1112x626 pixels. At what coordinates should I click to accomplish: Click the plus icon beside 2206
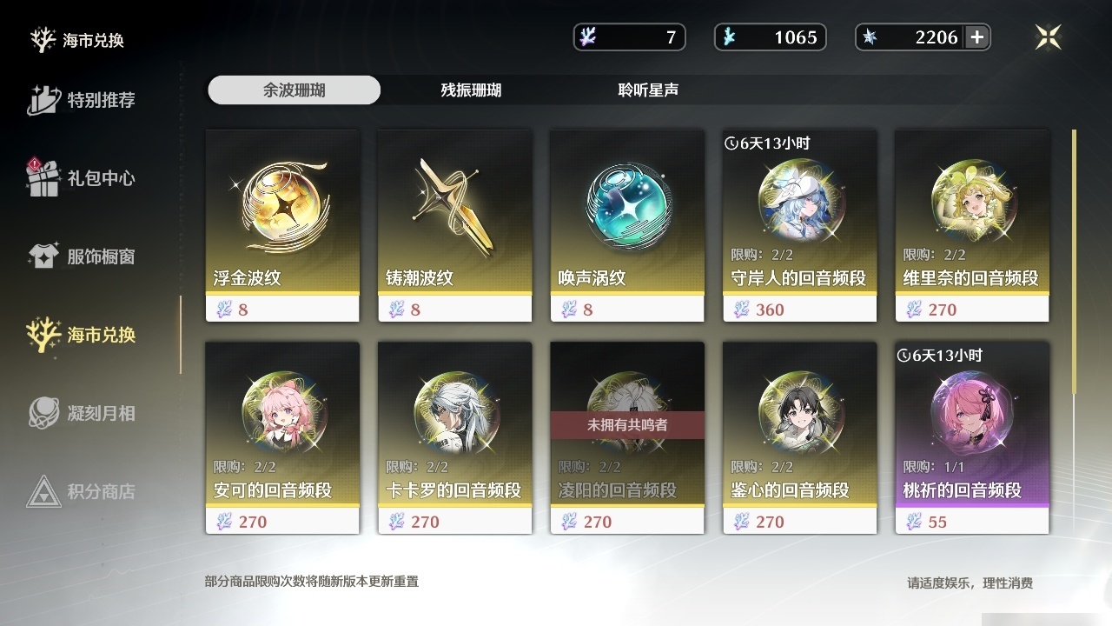tap(977, 37)
